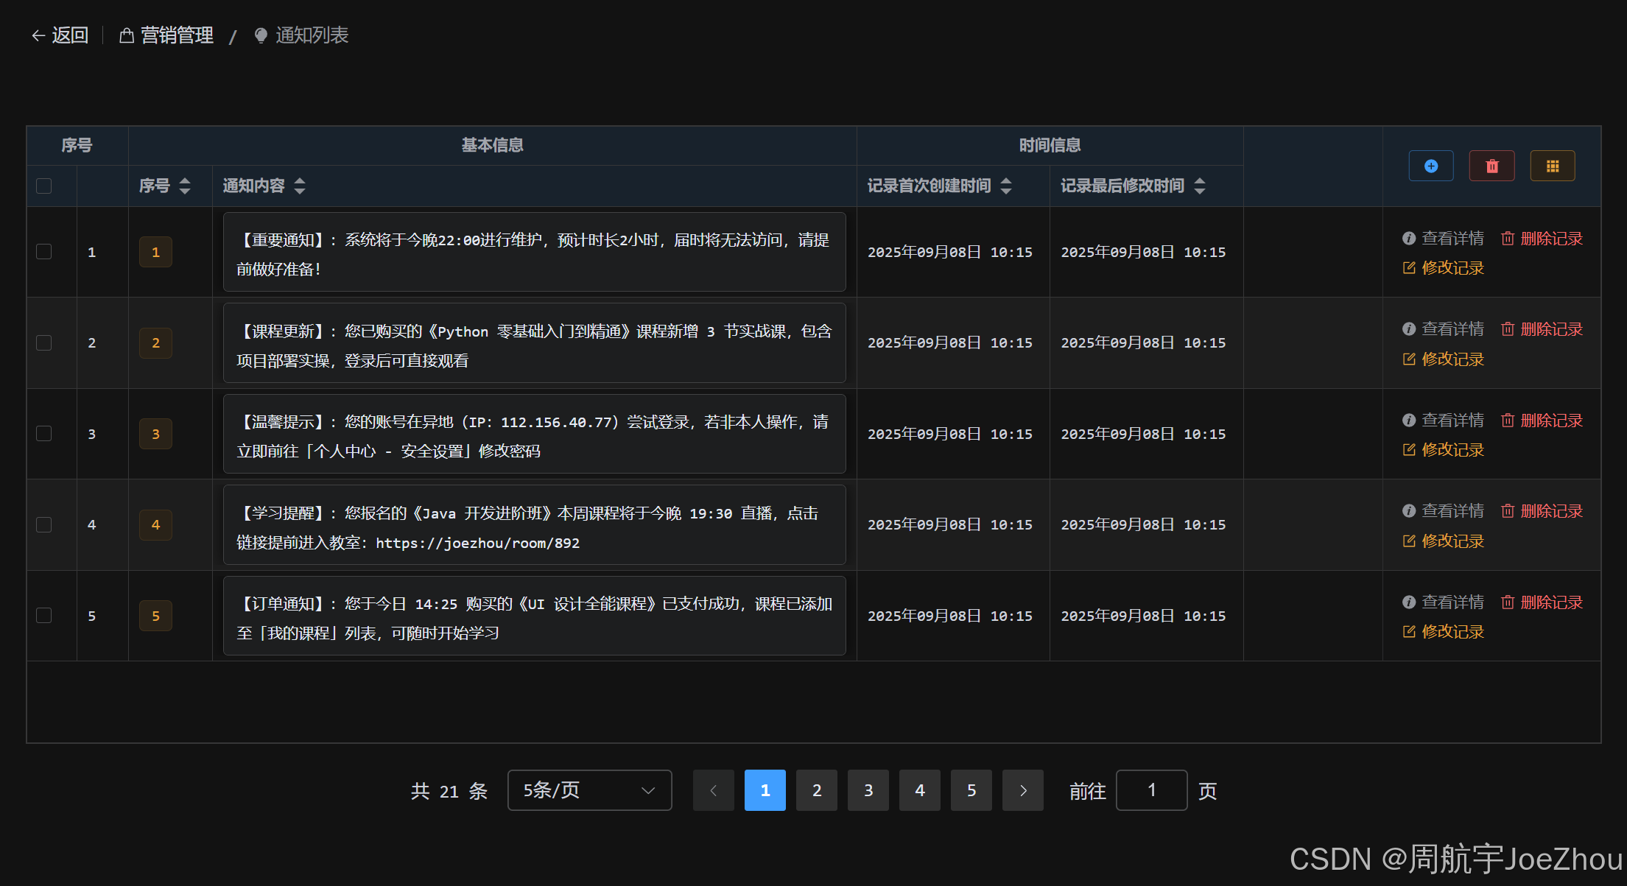
Task: Click the 通知列表 breadcrumb item
Action: [301, 35]
